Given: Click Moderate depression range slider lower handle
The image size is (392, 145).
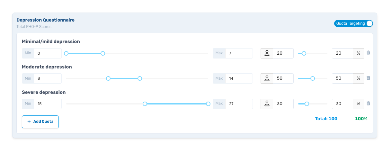Looking at the screenshot, I should coord(108,78).
